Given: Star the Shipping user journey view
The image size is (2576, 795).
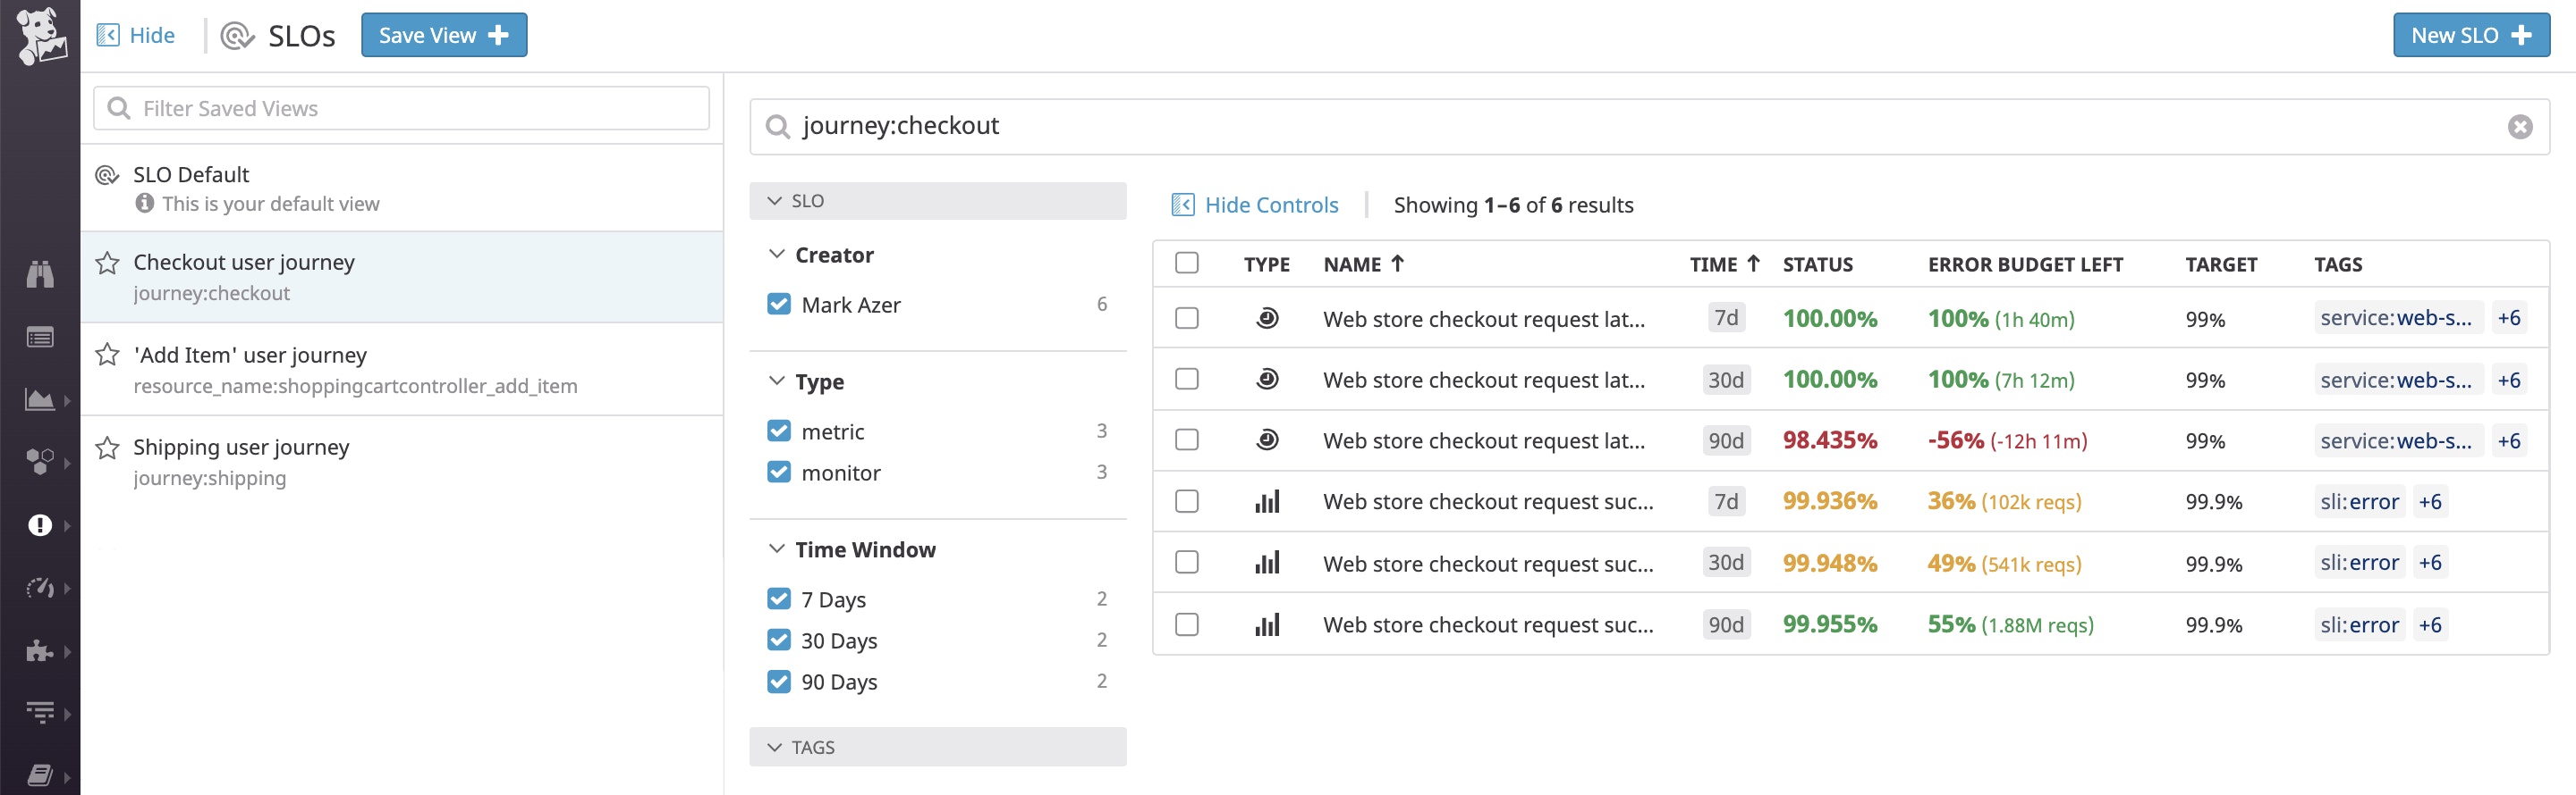Looking at the screenshot, I should 107,448.
